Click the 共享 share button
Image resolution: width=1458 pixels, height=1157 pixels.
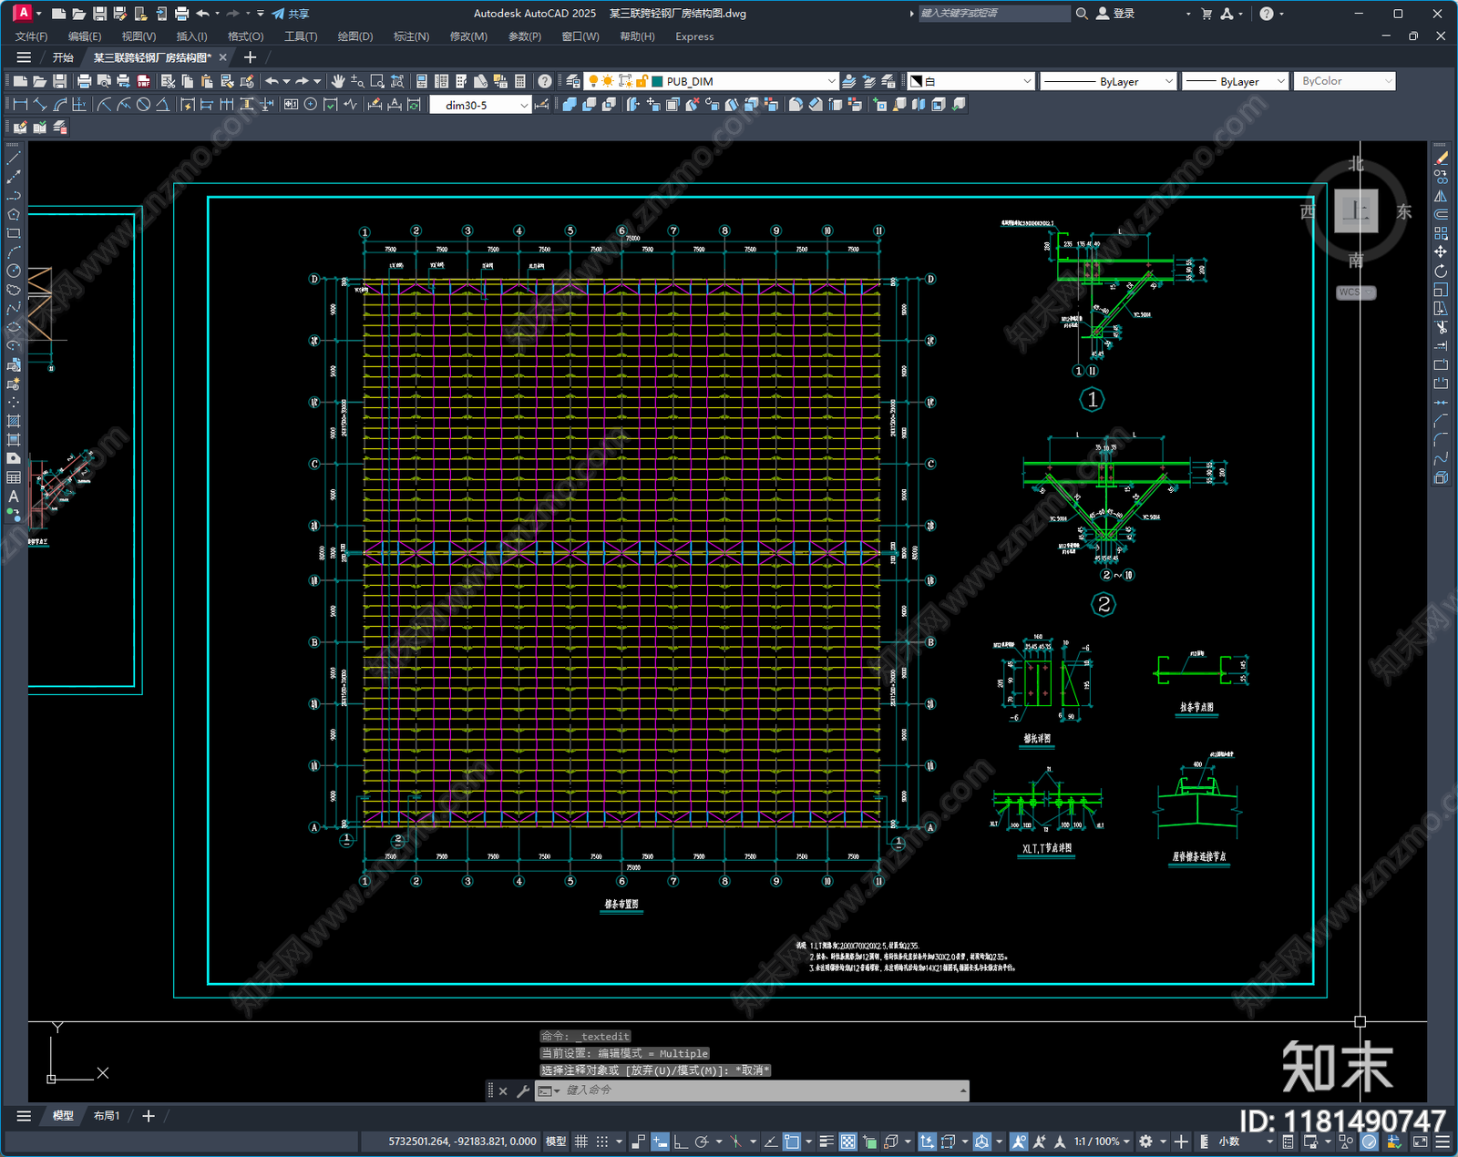(x=291, y=14)
